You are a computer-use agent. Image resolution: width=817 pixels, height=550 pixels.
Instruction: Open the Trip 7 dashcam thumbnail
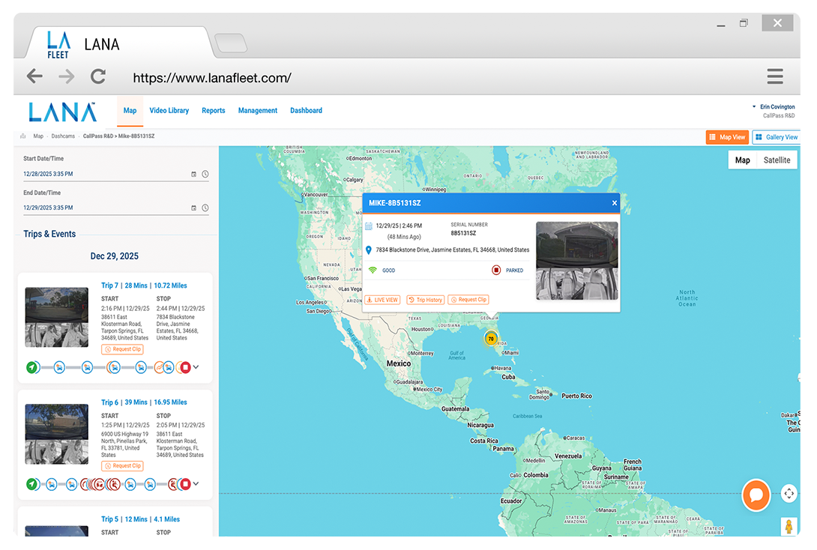coord(56,317)
